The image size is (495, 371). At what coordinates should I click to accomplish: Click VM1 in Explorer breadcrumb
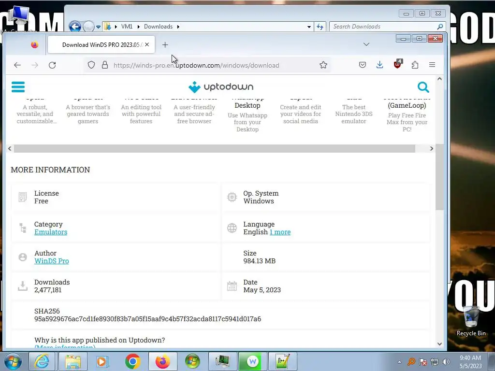click(x=127, y=27)
